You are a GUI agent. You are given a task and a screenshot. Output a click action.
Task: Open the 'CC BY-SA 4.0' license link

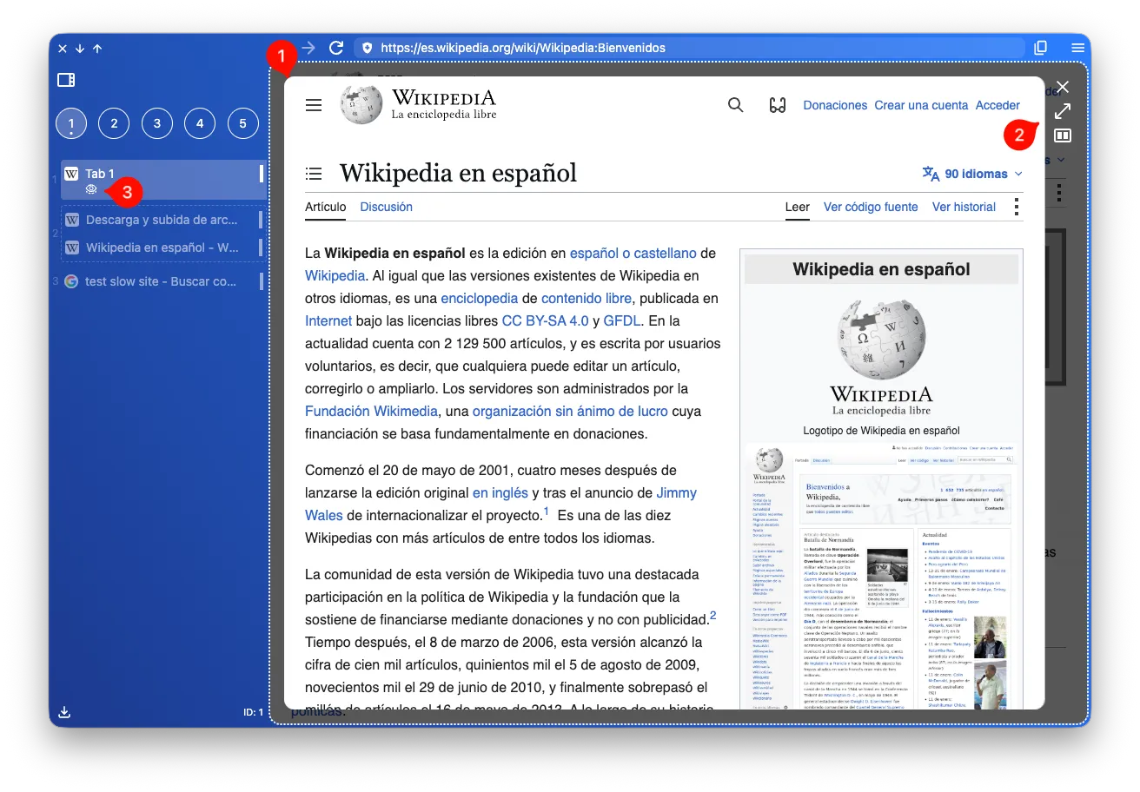point(546,321)
